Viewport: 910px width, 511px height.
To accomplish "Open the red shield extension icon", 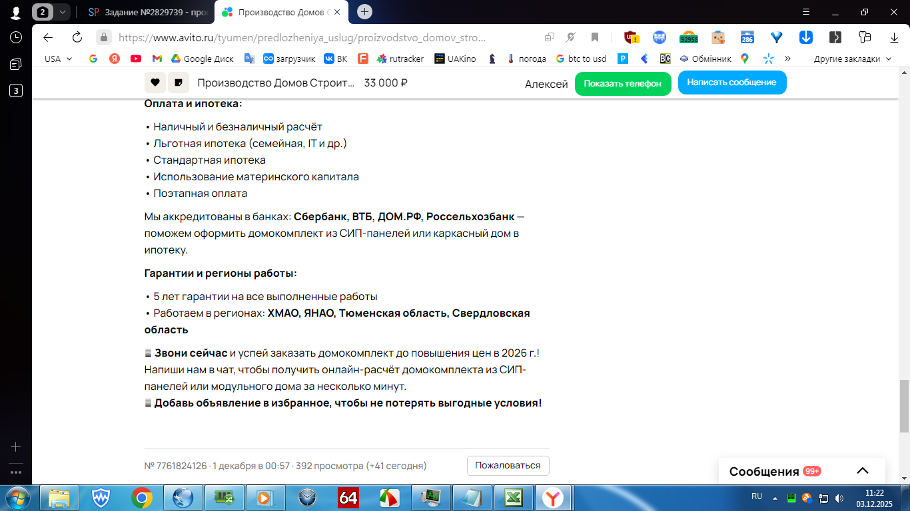I will pyautogui.click(x=630, y=37).
